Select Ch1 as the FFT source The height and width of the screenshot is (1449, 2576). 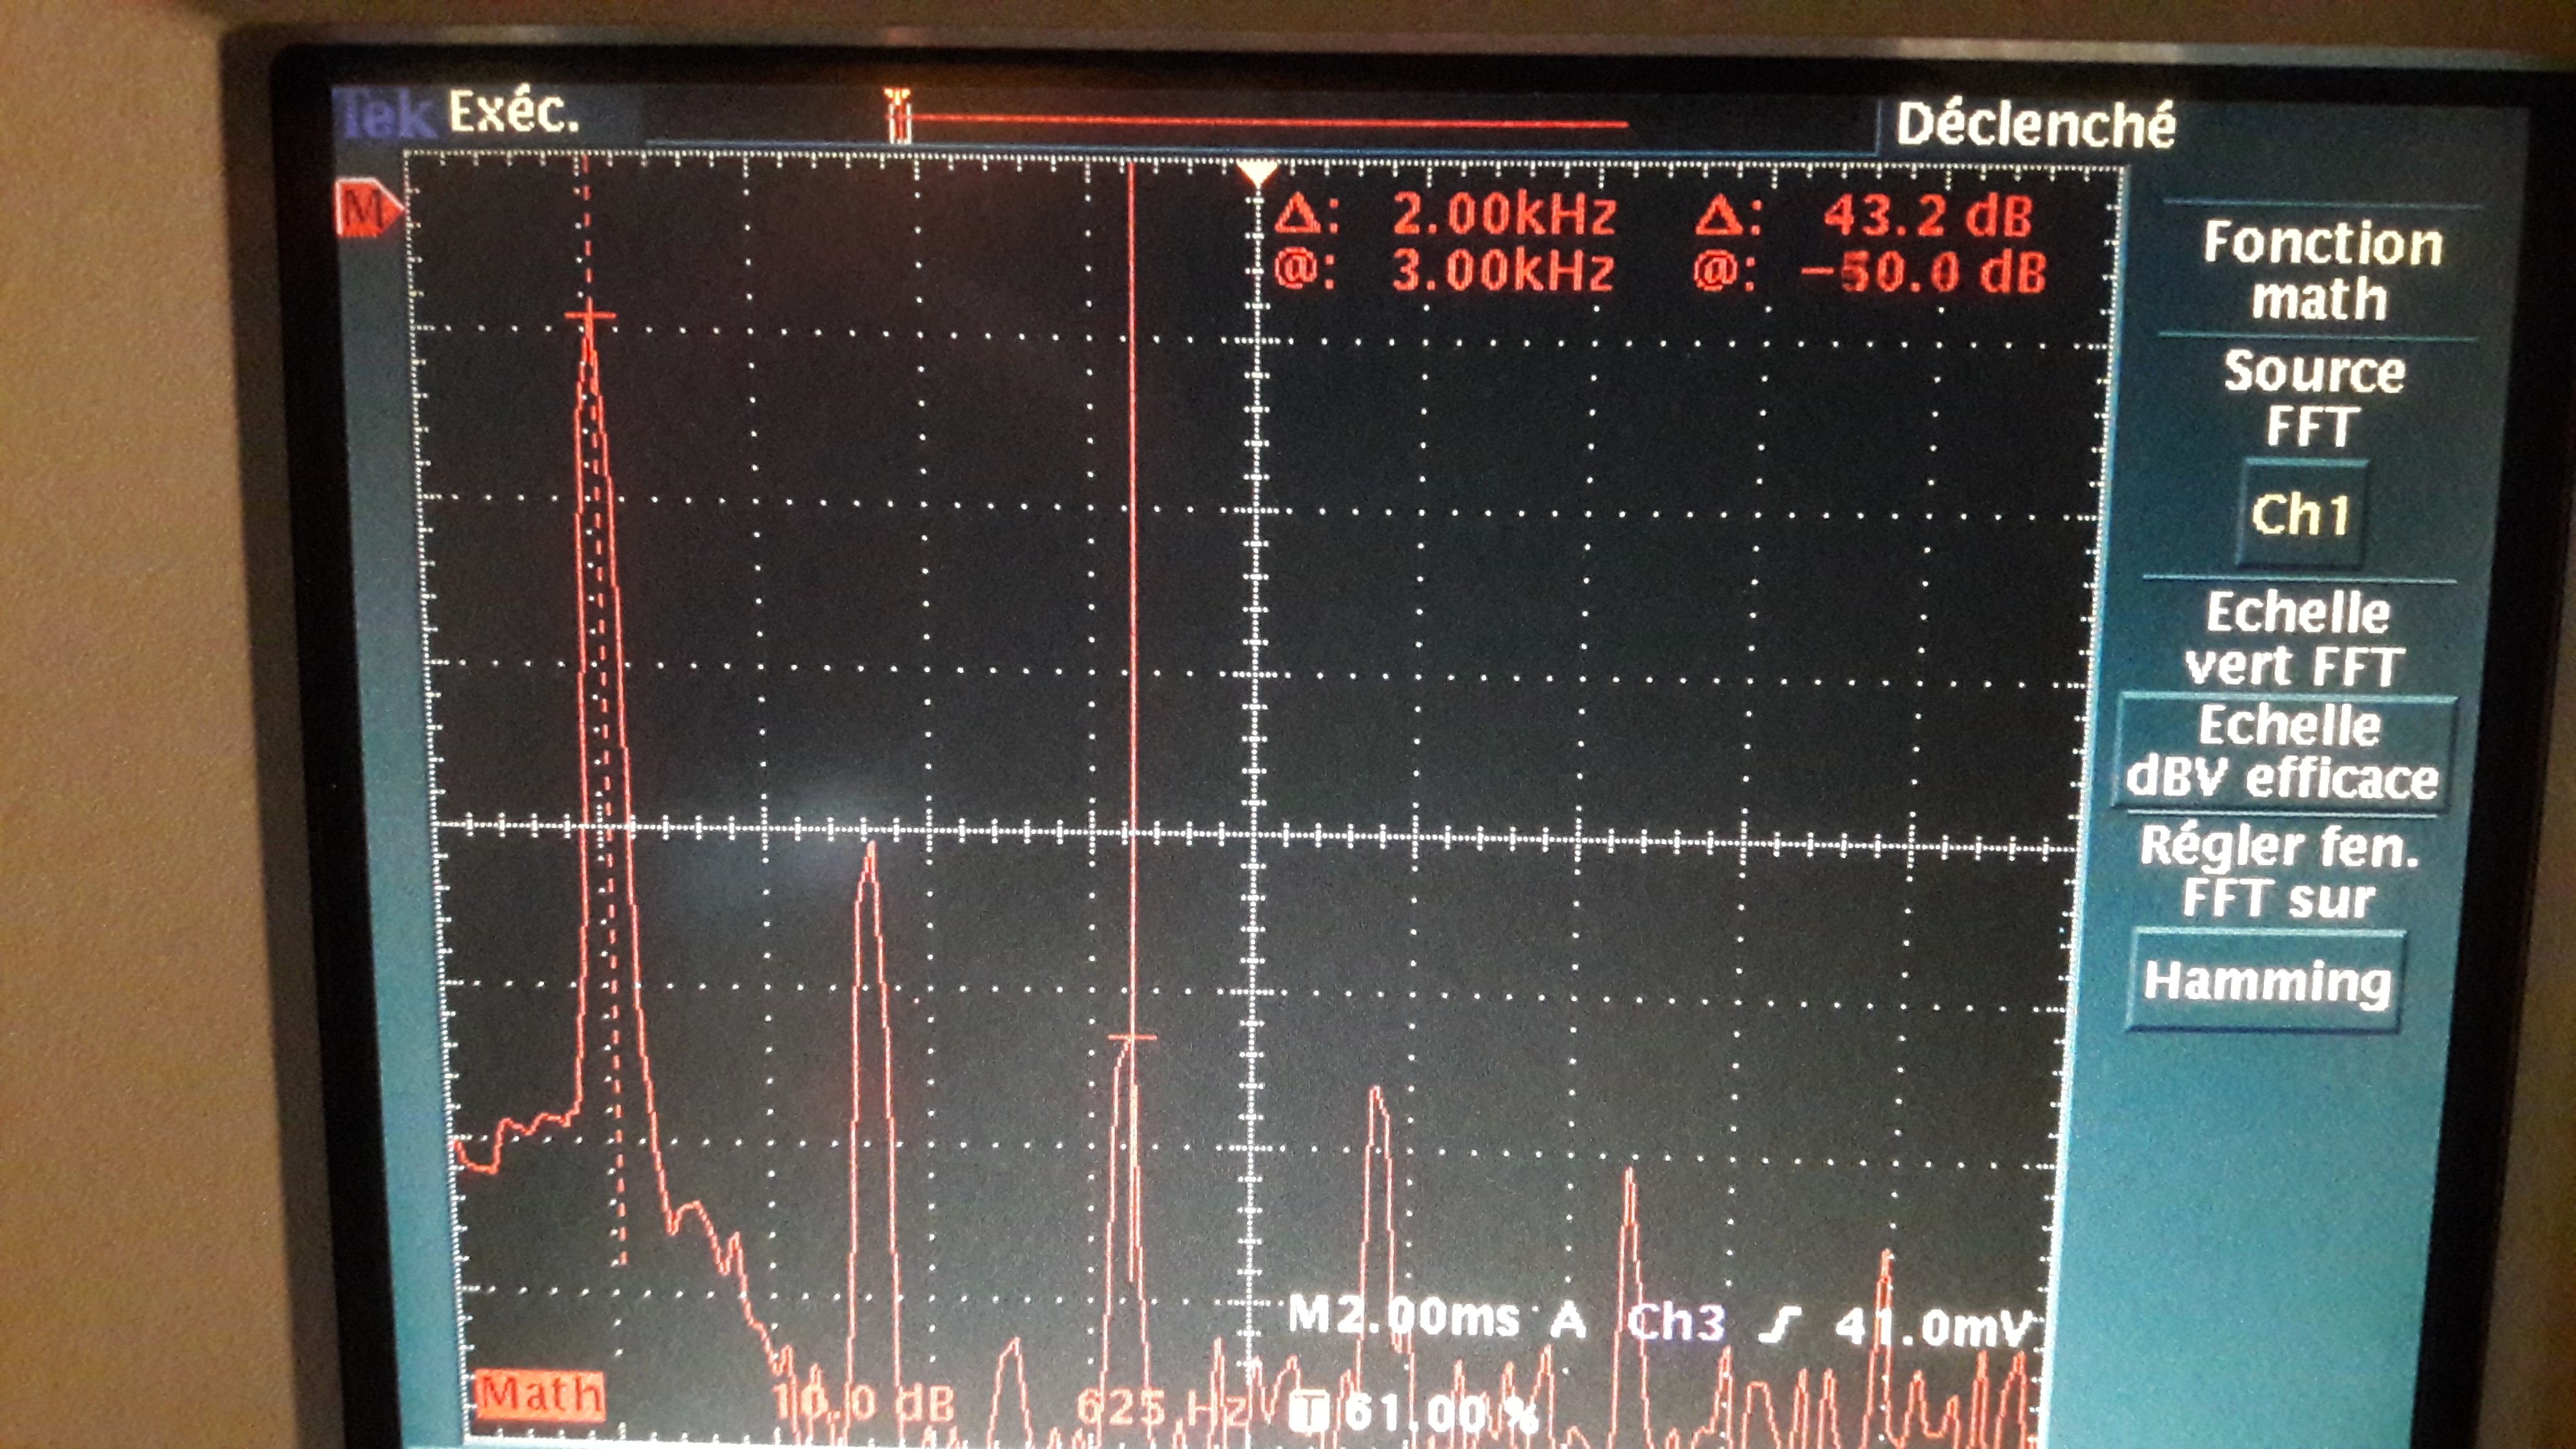[x=2299, y=514]
